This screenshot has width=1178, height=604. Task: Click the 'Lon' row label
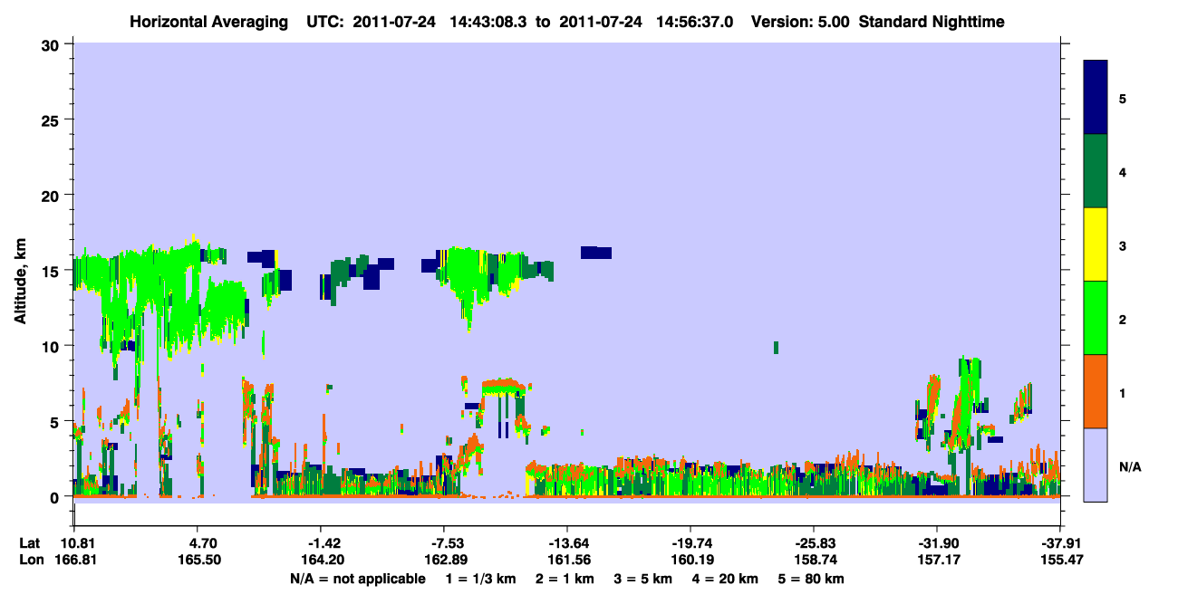[x=30, y=561]
